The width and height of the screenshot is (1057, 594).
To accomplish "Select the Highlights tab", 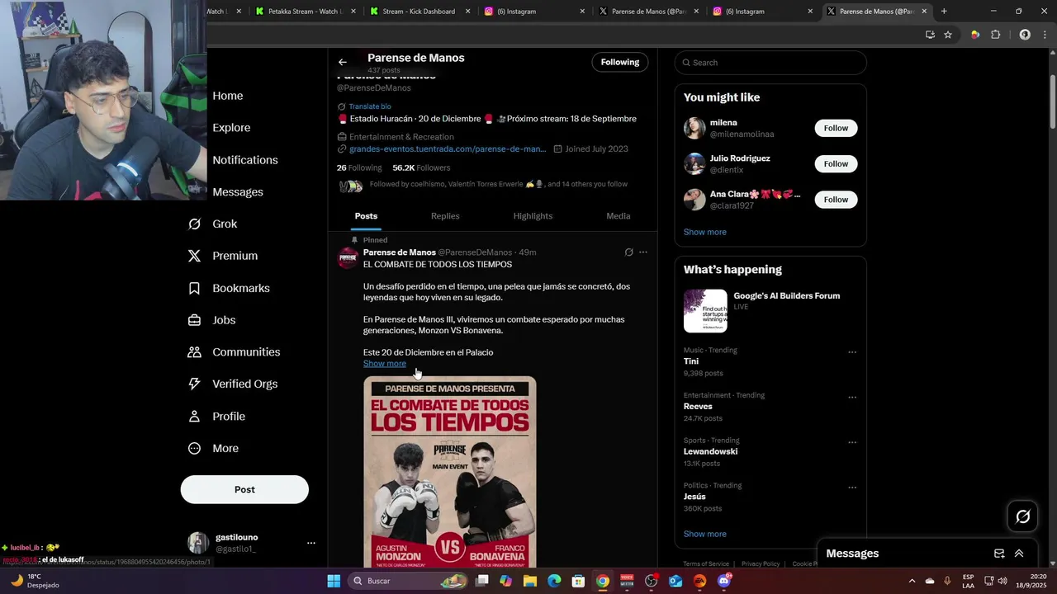I will [x=533, y=216].
